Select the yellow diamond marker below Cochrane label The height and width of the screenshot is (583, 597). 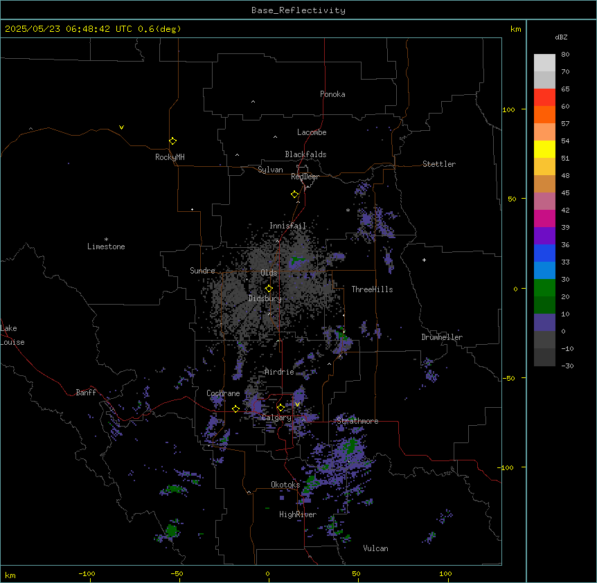[x=235, y=409]
